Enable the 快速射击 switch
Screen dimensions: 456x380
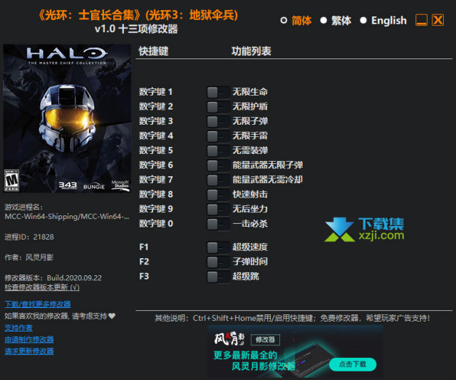click(x=218, y=195)
